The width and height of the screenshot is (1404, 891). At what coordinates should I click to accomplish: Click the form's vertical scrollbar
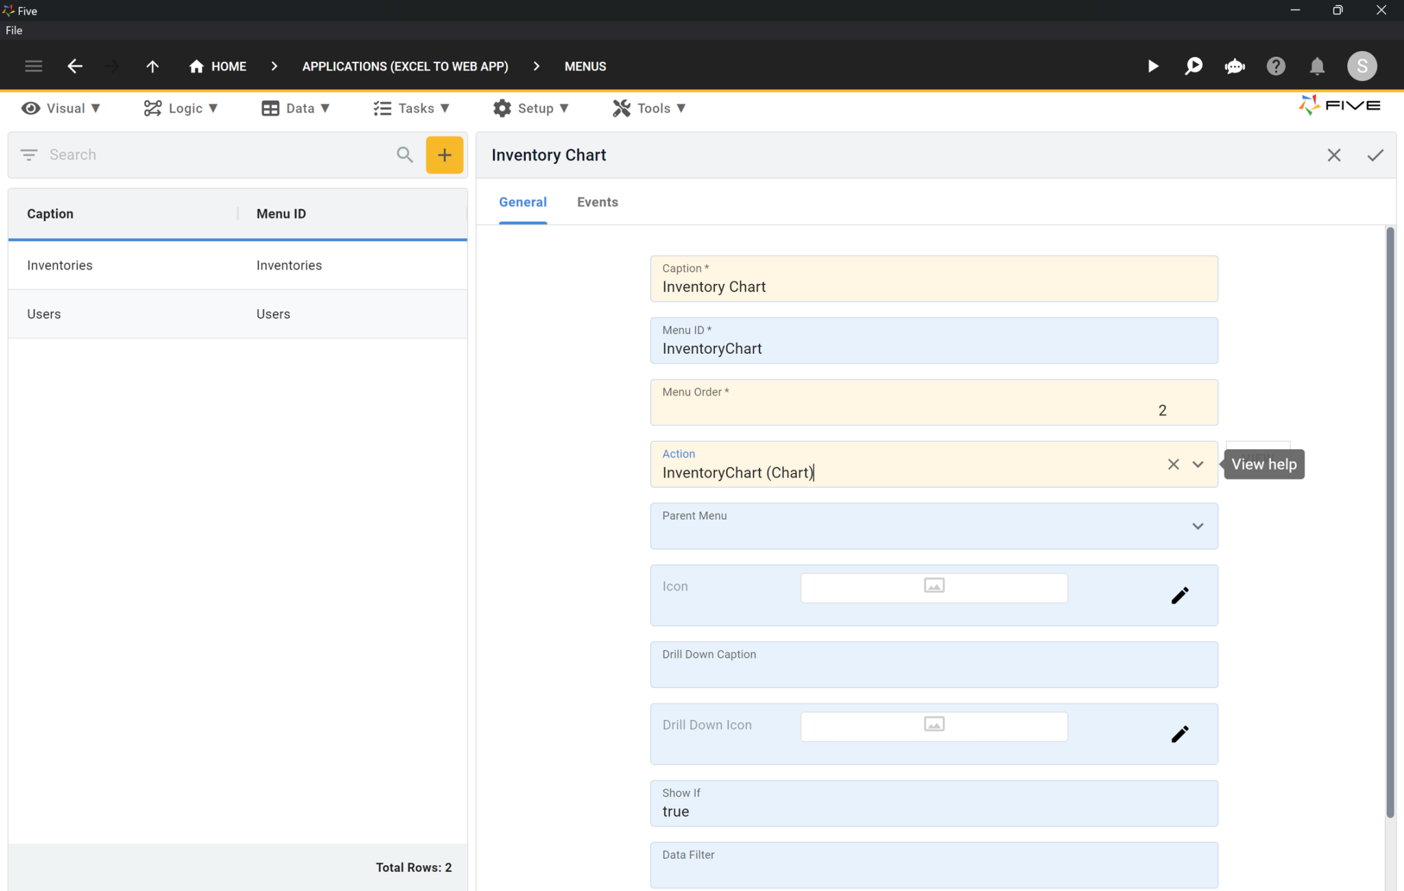pyautogui.click(x=1390, y=521)
